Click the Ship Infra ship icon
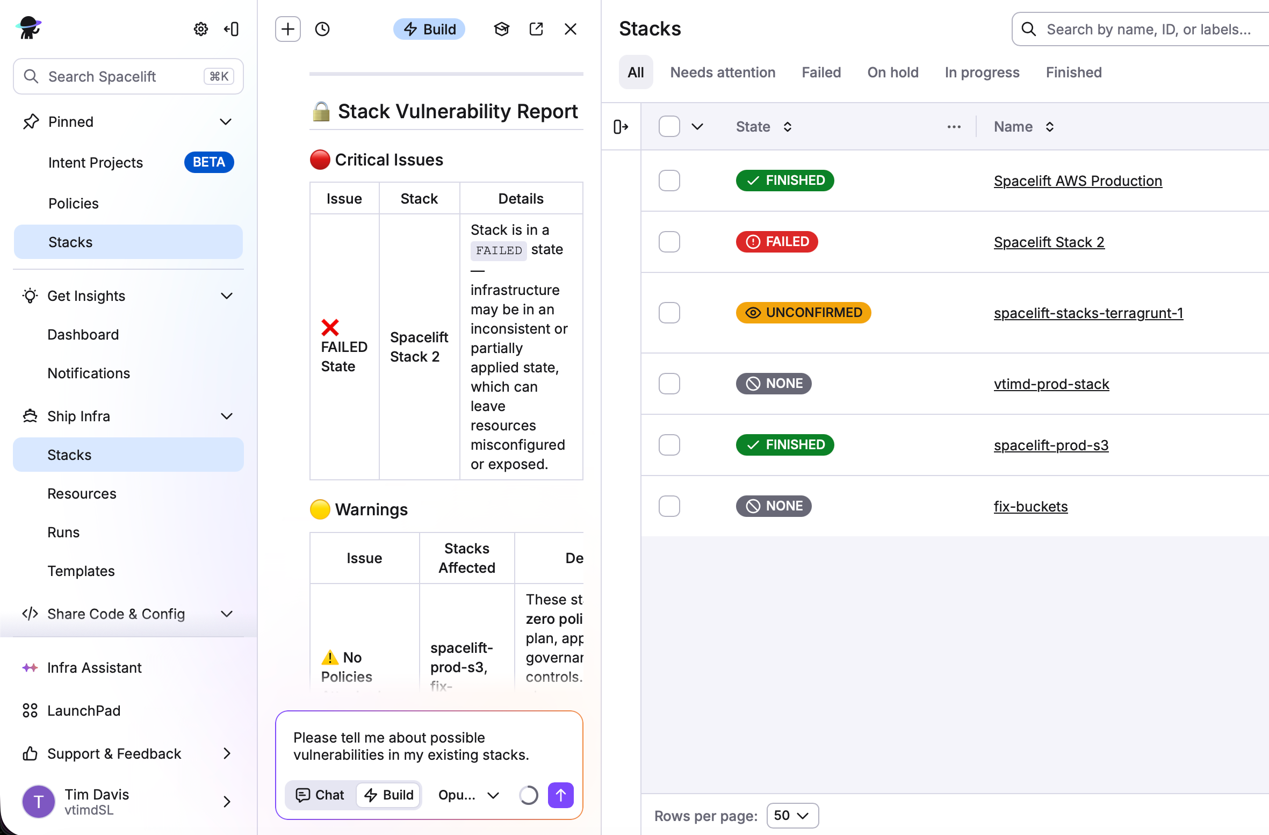This screenshot has height=835, width=1269. tap(30, 416)
